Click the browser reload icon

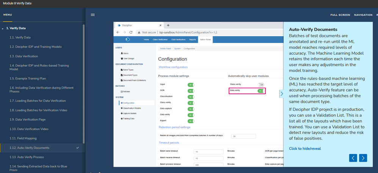pyautogui.click(x=131, y=32)
